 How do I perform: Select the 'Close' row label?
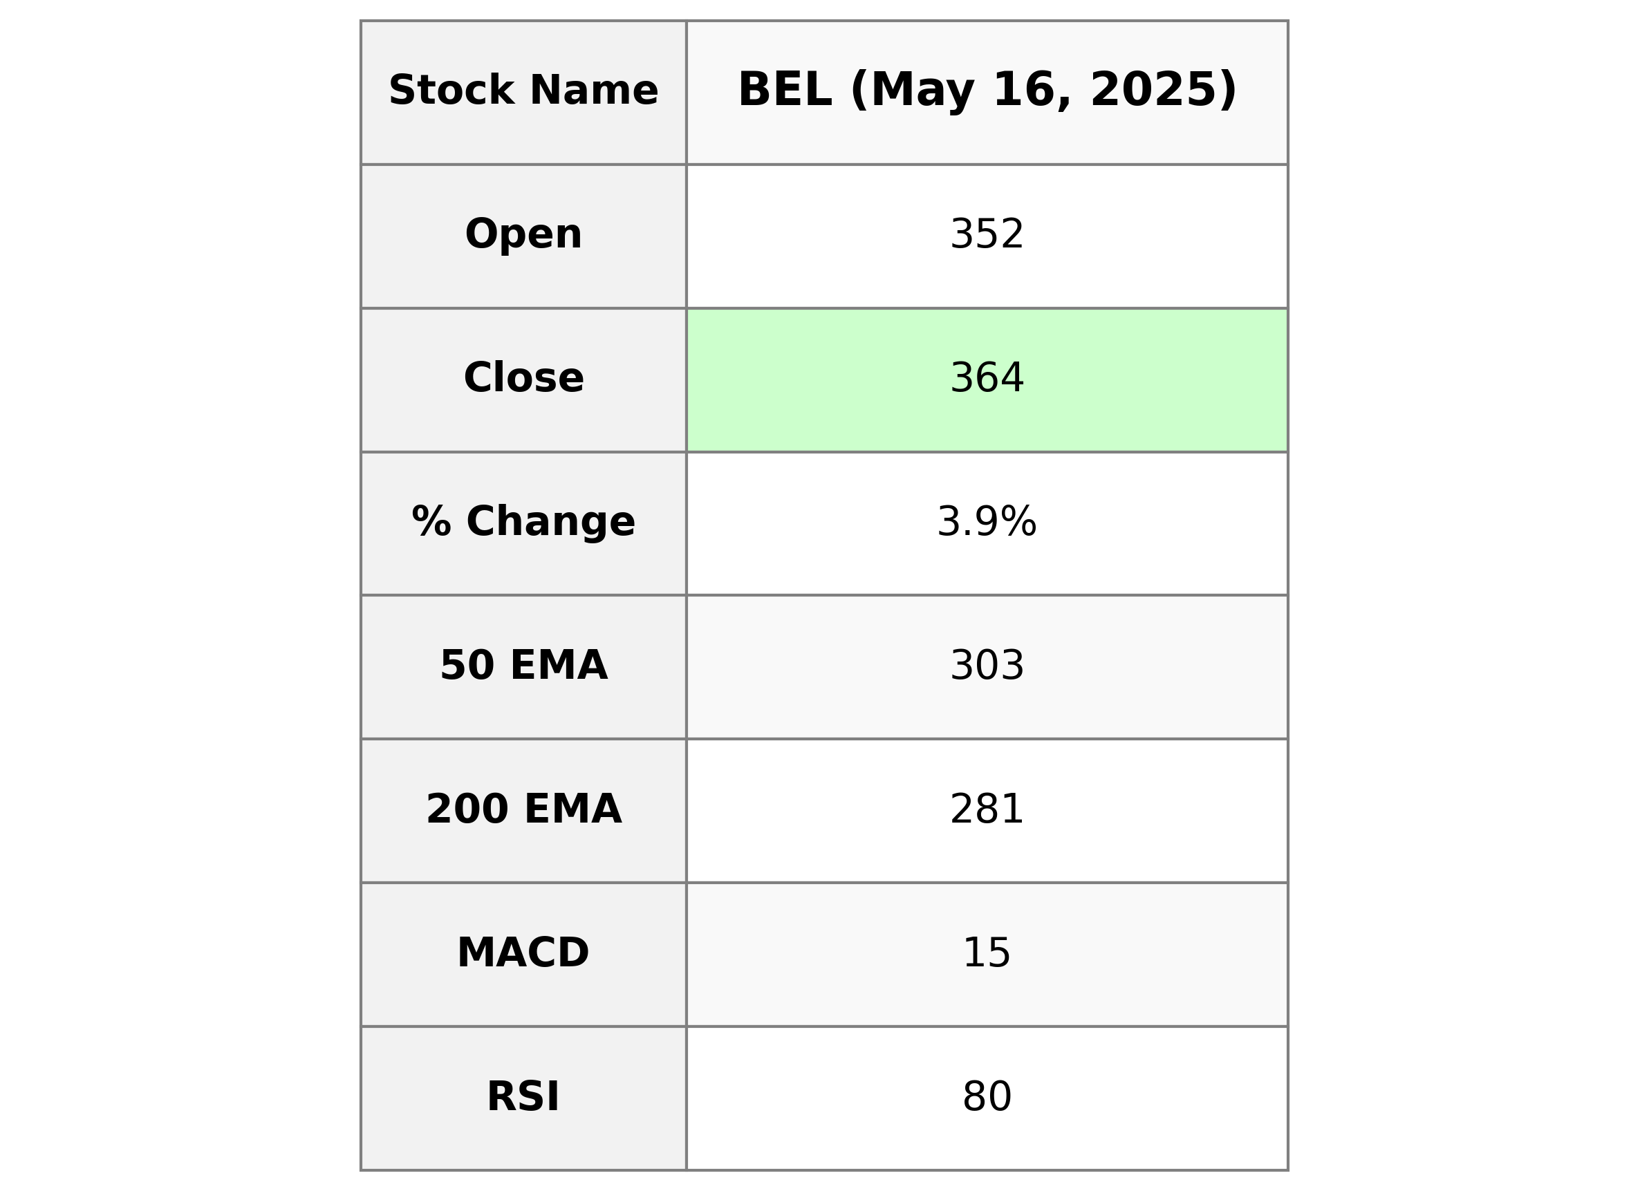click(523, 378)
